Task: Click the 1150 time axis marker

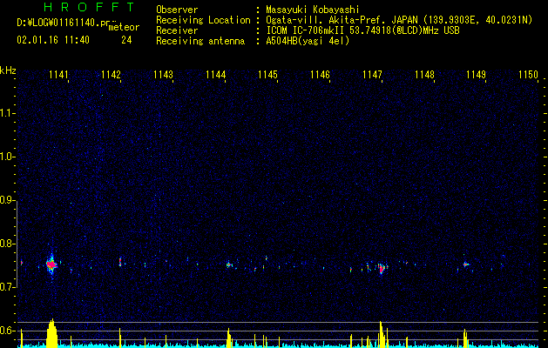Action: coord(529,74)
